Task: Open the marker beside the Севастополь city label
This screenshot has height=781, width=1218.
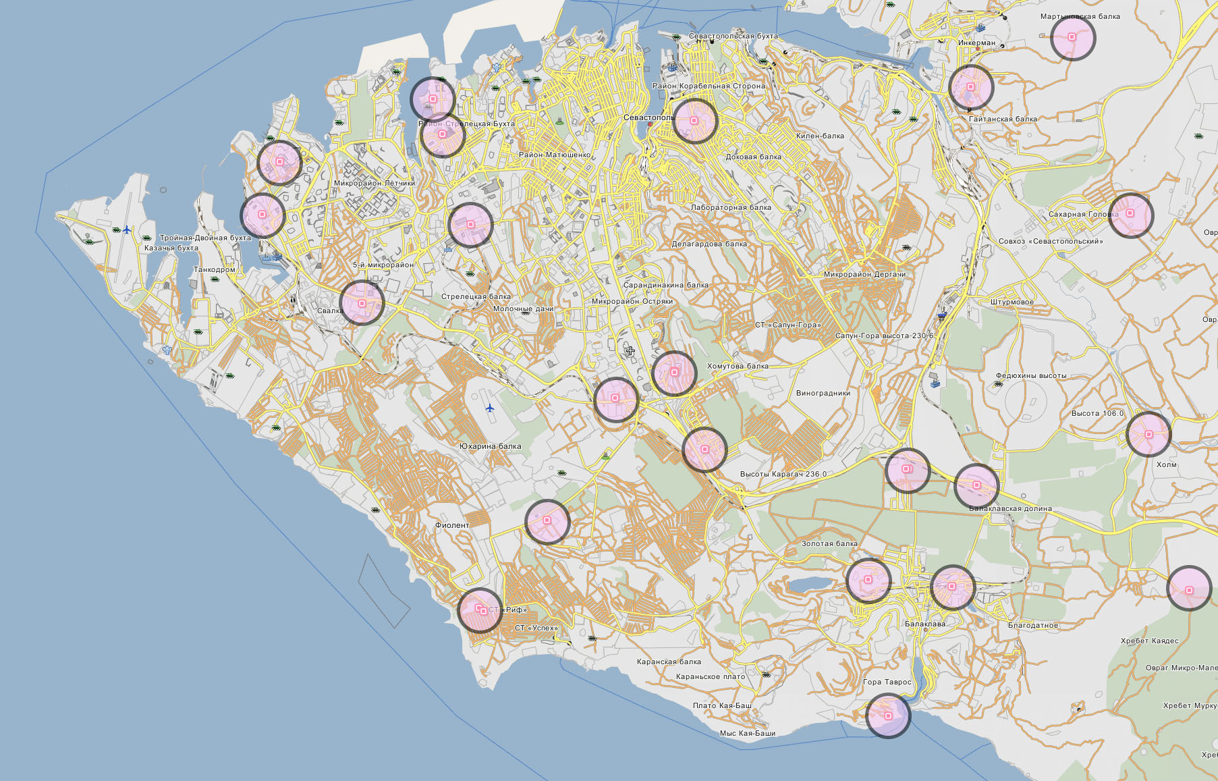Action: 694,120
